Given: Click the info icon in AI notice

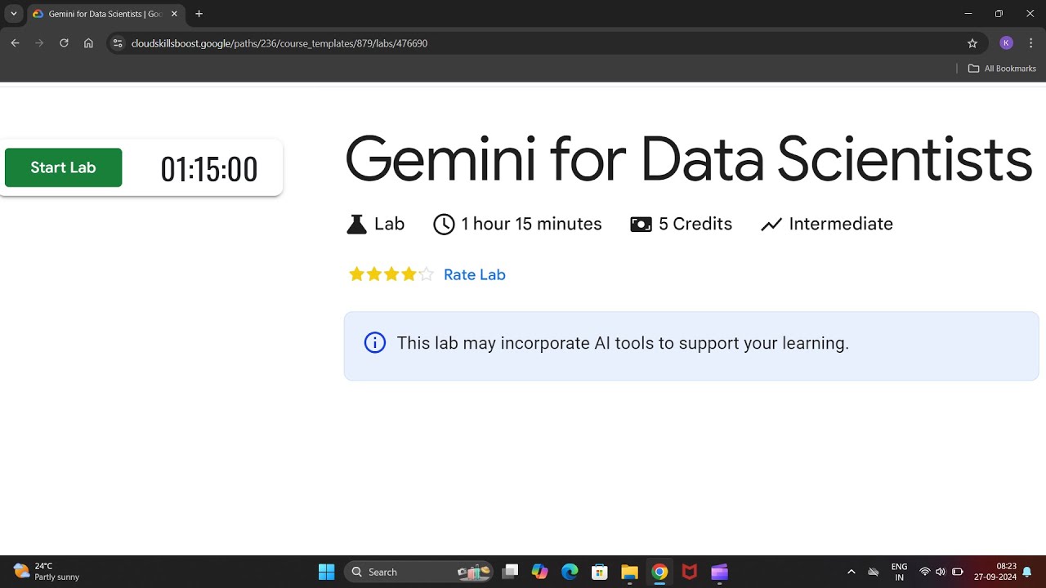Looking at the screenshot, I should tap(374, 343).
